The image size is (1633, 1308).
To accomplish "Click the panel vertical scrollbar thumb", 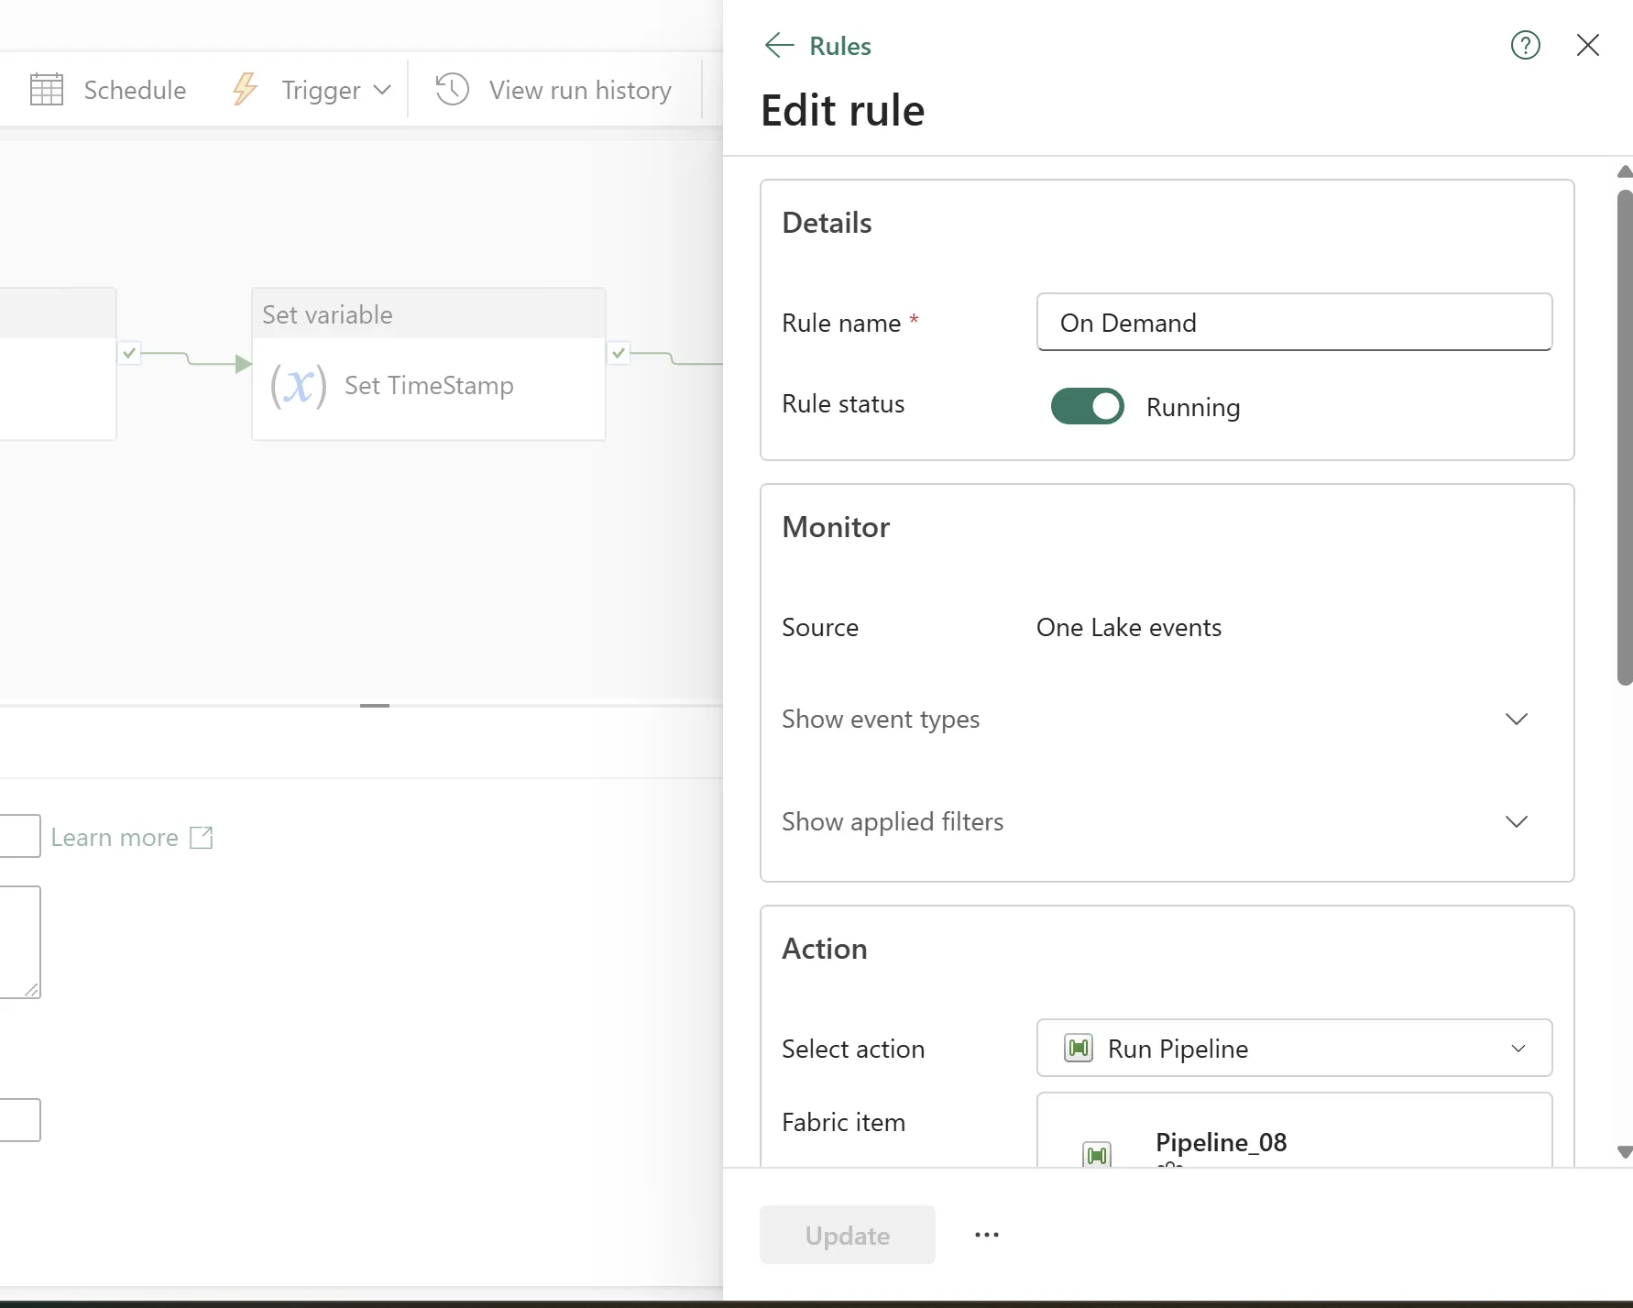I will click(1625, 437).
